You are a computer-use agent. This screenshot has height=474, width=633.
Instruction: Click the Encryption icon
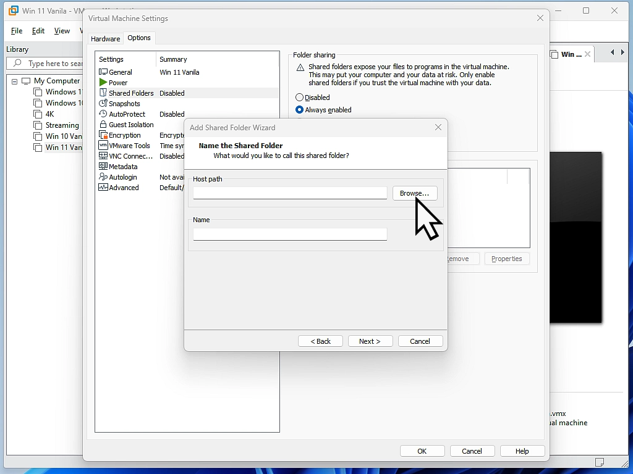coord(103,135)
